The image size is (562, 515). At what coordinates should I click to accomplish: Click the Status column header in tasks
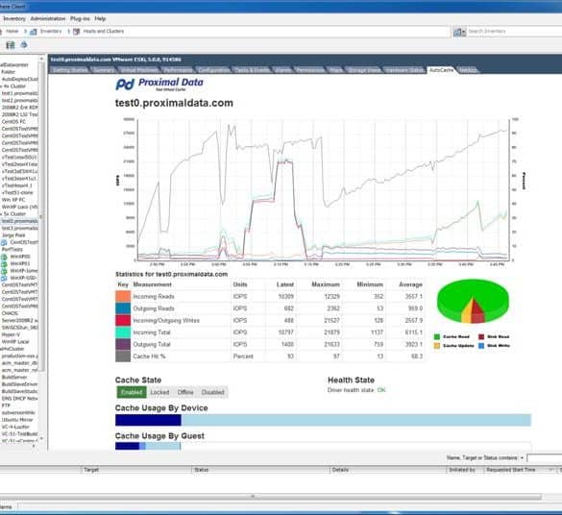[x=260, y=470]
